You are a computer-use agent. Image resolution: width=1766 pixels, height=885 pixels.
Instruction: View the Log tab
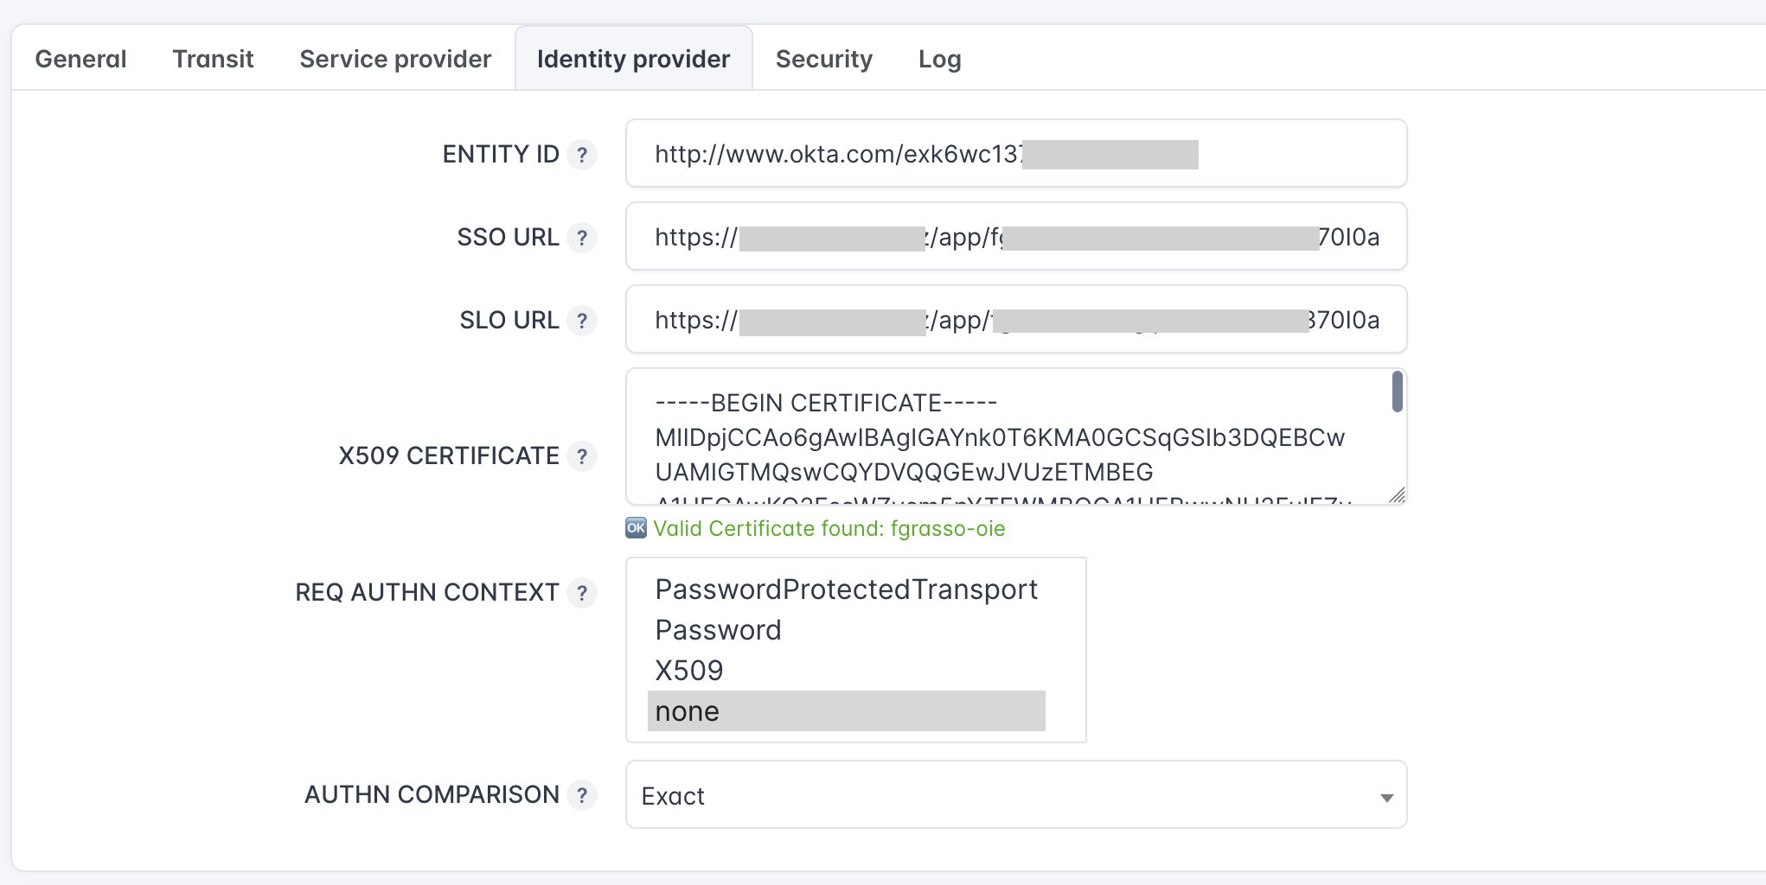[939, 59]
